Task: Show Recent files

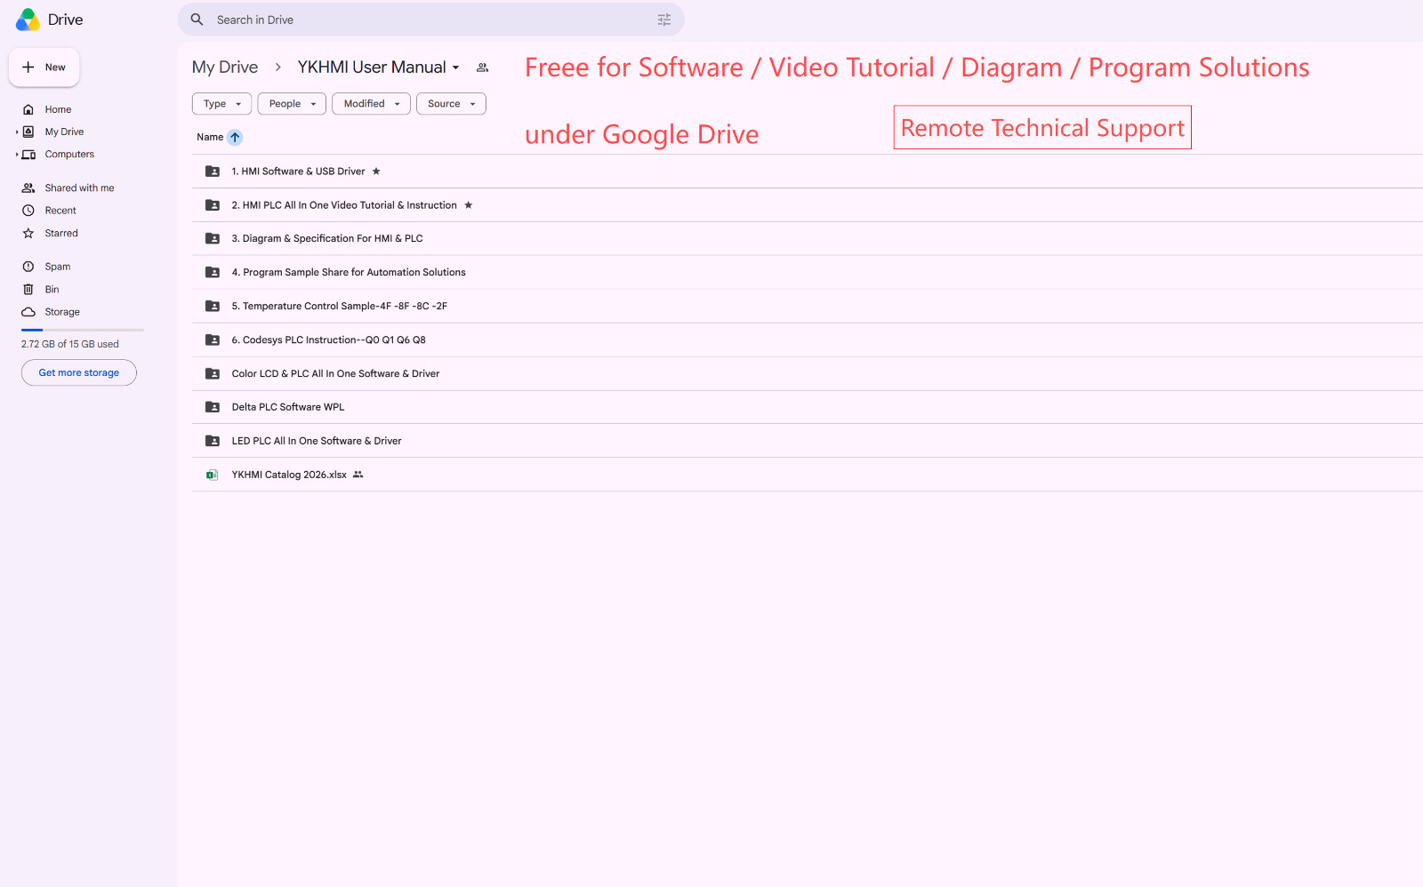Action: coord(60,211)
